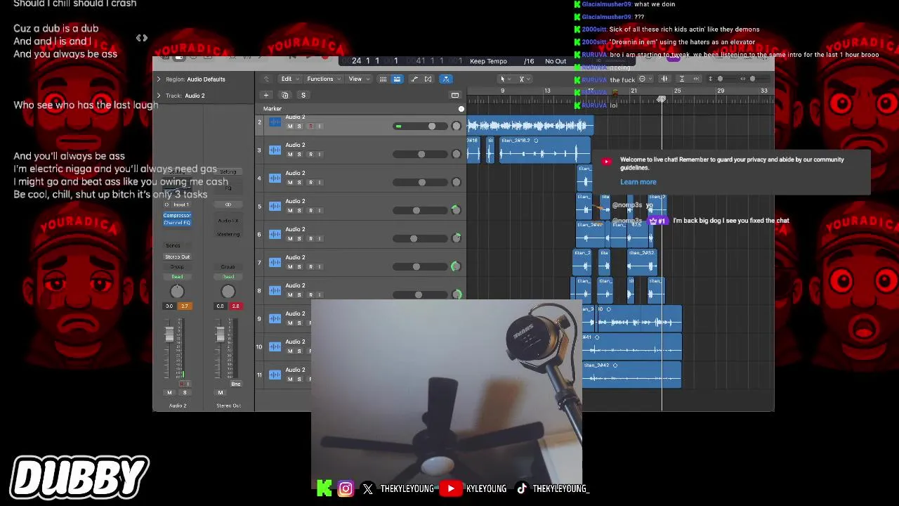Toggle the list view icon in tracks toolbar
Viewport: 899px width, 506px height.
(397, 79)
